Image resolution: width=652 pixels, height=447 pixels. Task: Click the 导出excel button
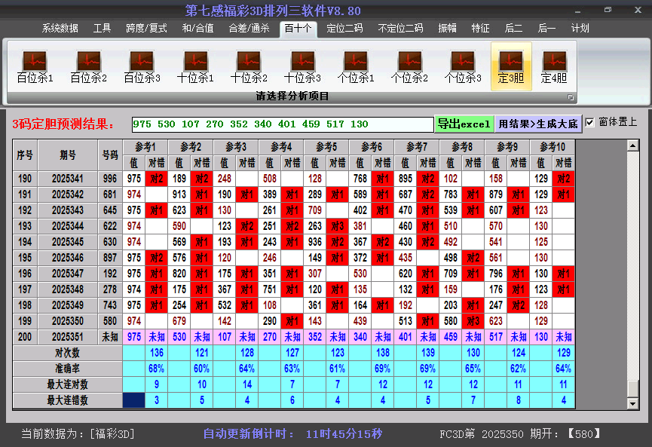(464, 124)
